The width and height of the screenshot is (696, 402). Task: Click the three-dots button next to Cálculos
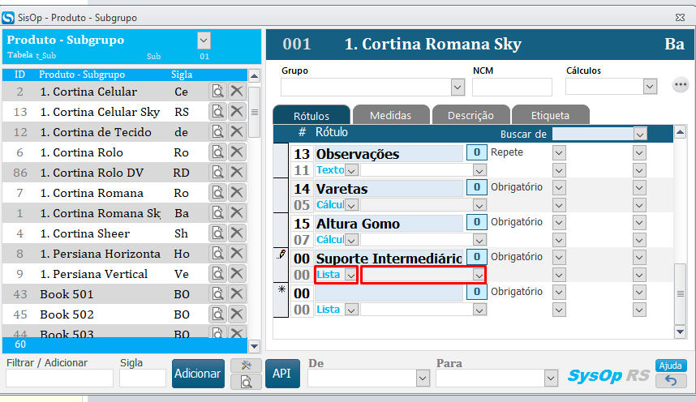tap(681, 85)
